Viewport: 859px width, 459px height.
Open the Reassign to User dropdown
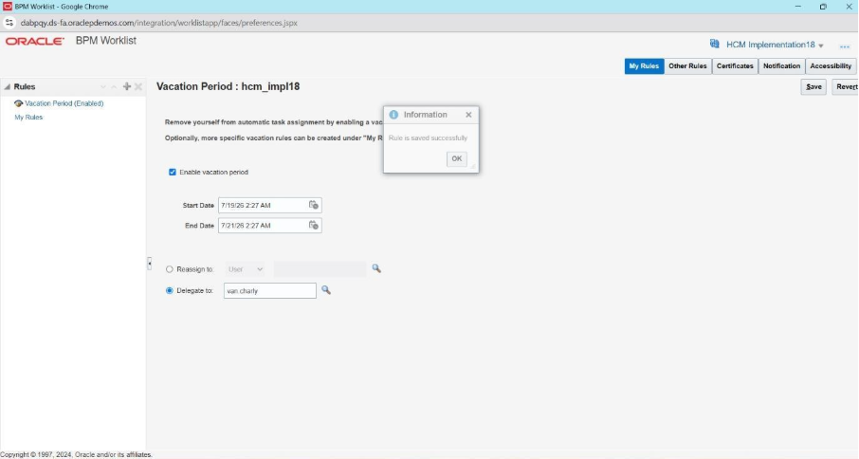coord(245,269)
